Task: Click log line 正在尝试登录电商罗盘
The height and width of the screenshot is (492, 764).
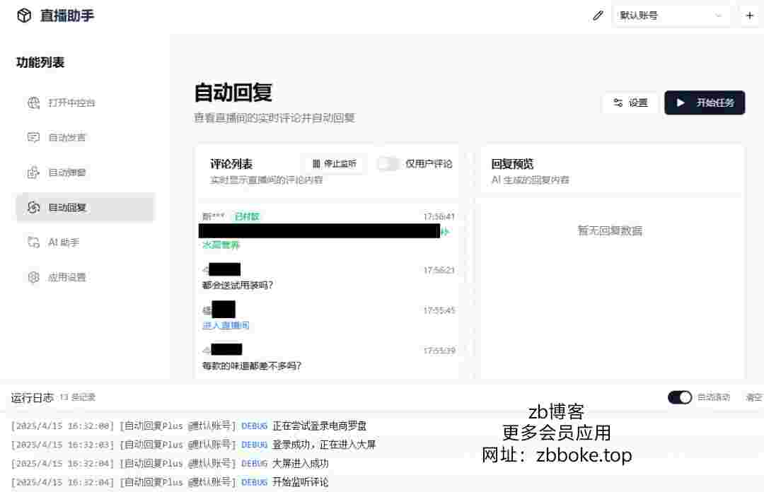Action: (x=319, y=426)
